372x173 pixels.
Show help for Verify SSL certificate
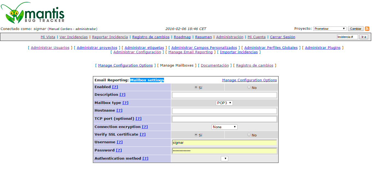(x=142, y=135)
